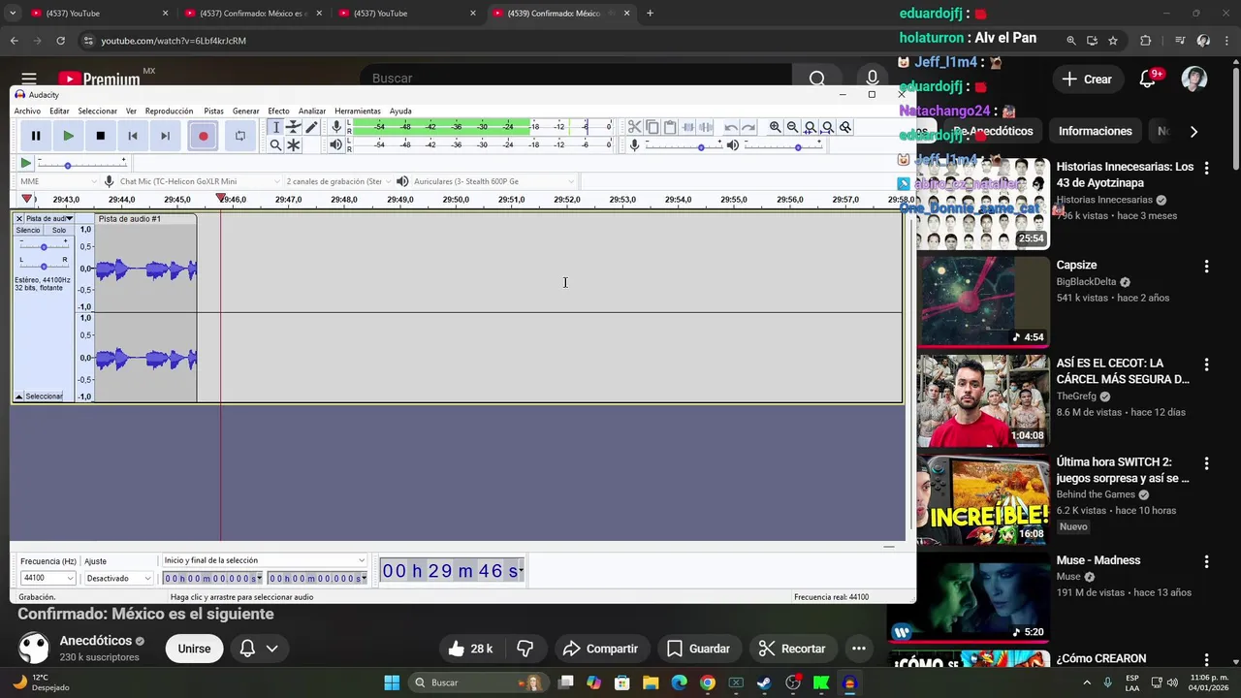Select the Envelope tool
Viewport: 1241px width, 698px height.
294,127
